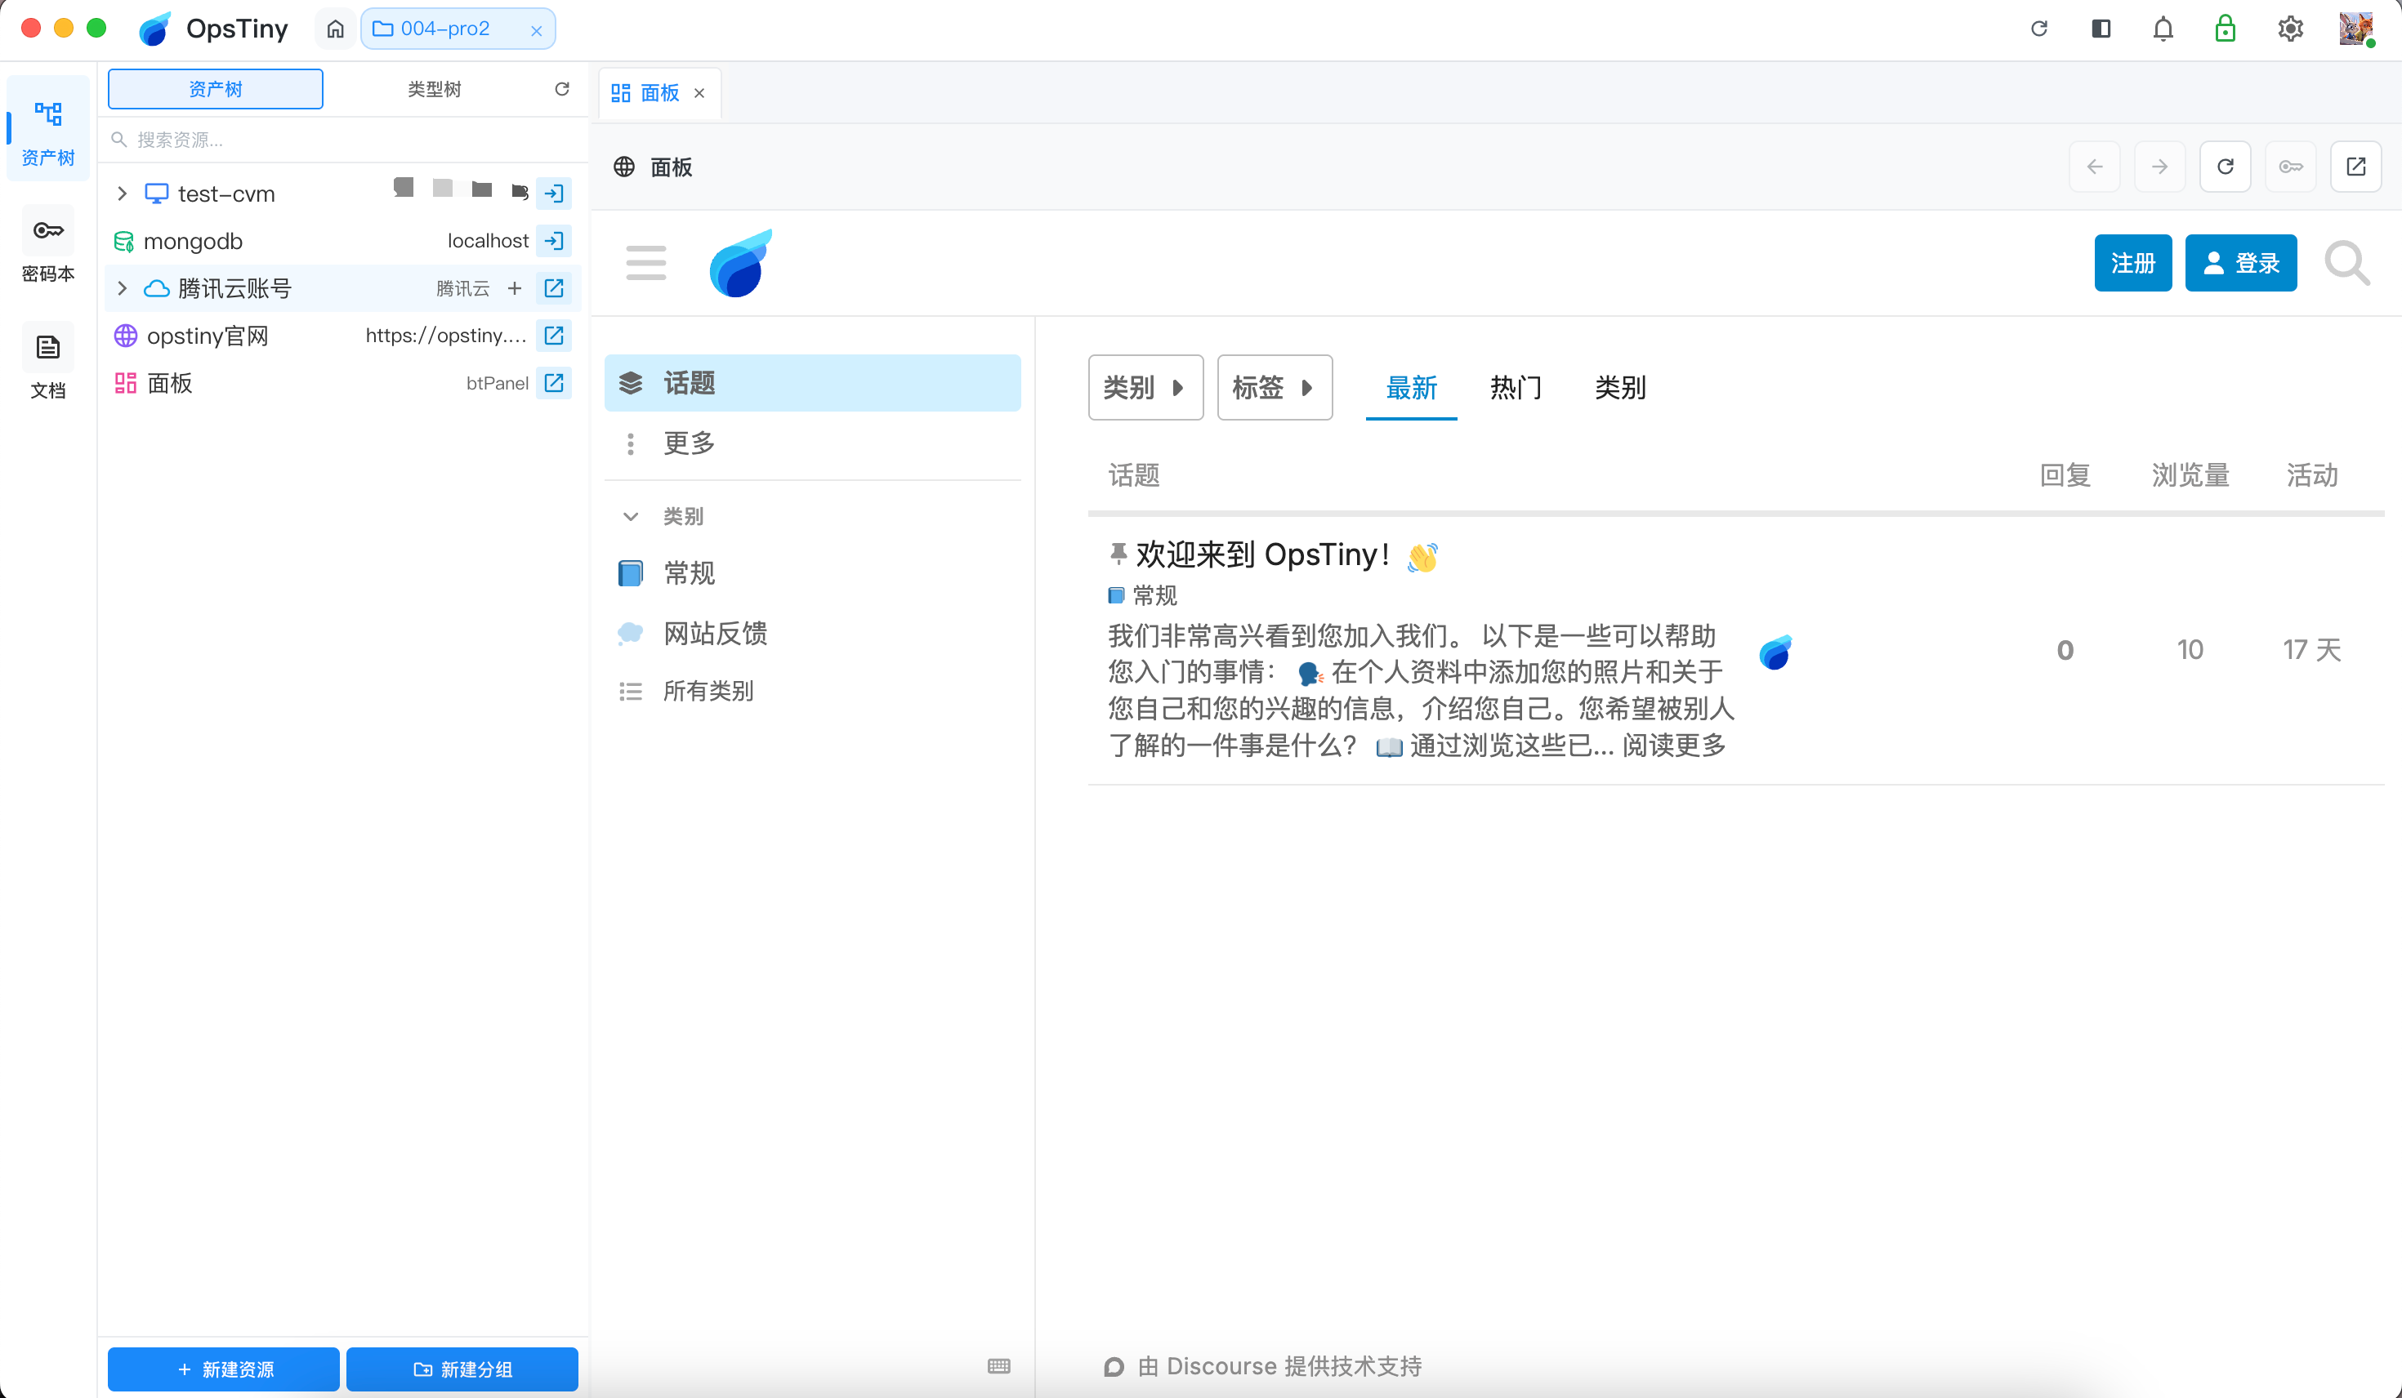Reload the embedded 面板 page

pyautogui.click(x=2226, y=167)
